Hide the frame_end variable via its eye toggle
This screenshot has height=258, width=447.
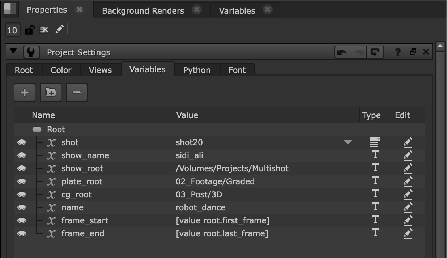(21, 233)
